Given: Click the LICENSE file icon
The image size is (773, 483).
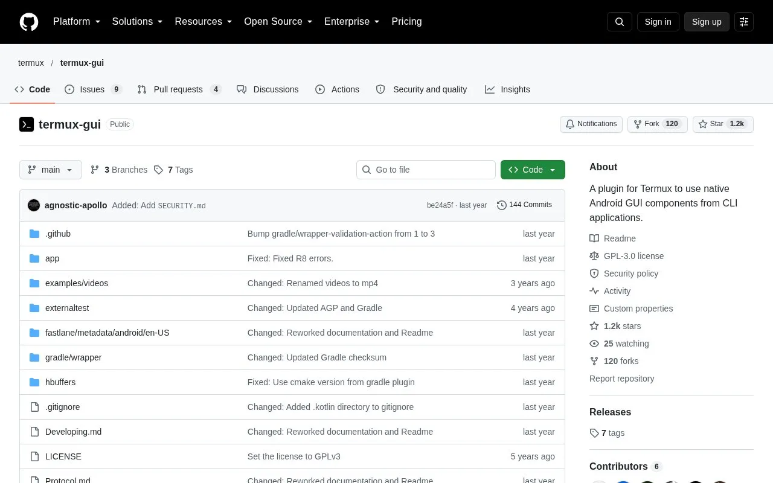Looking at the screenshot, I should pos(34,456).
